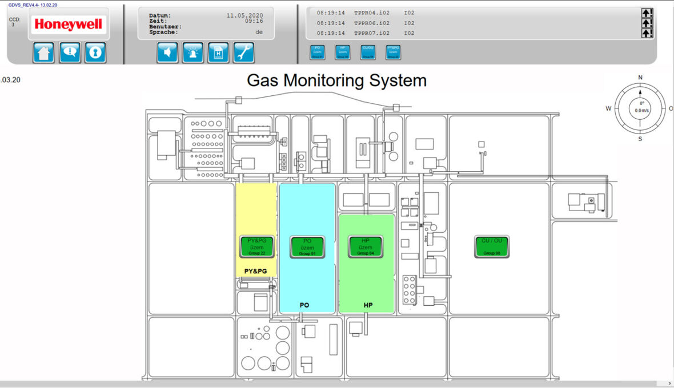
Task: Open the history document icon
Action: point(218,52)
